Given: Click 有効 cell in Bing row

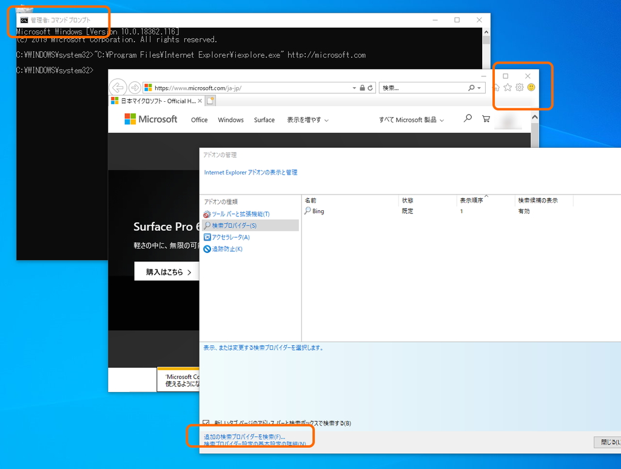Looking at the screenshot, I should [524, 211].
